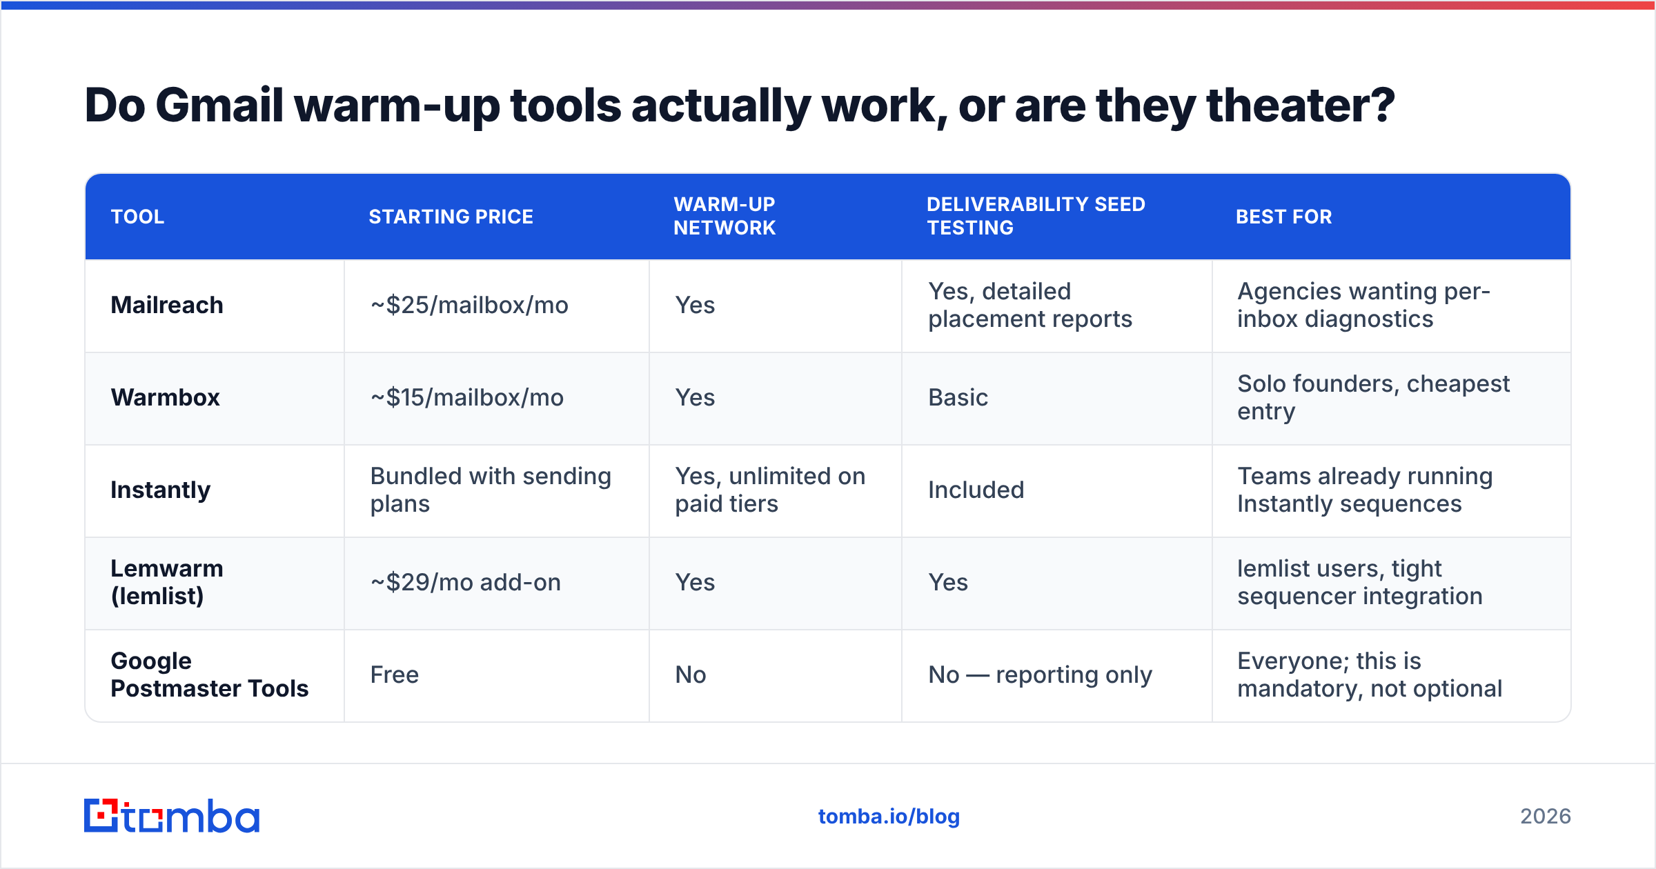Click the tomba logo

[172, 816]
